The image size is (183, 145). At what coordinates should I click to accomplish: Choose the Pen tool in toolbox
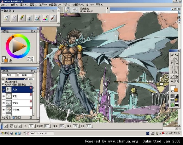click(172, 67)
